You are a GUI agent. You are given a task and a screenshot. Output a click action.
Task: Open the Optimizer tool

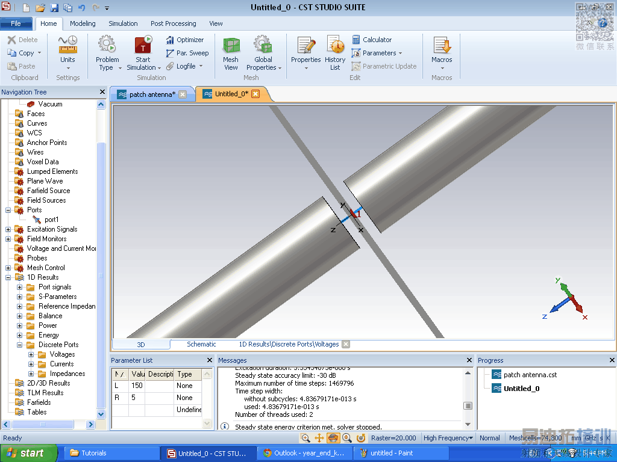[x=184, y=40]
